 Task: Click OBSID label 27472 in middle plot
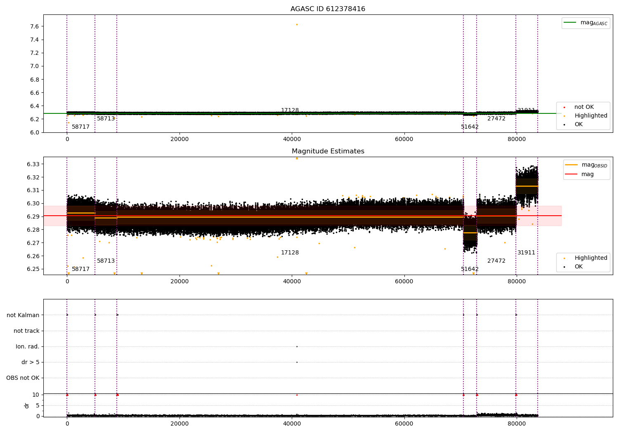(496, 261)
